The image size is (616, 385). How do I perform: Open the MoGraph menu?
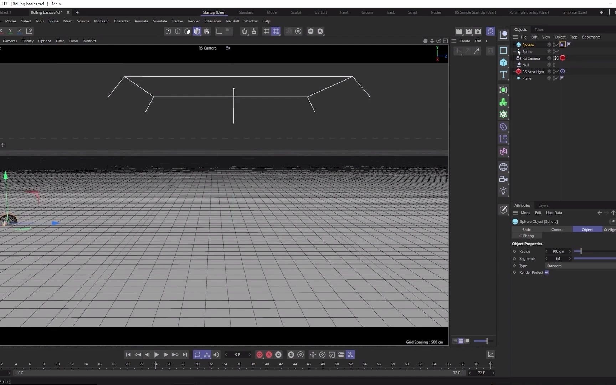click(102, 21)
